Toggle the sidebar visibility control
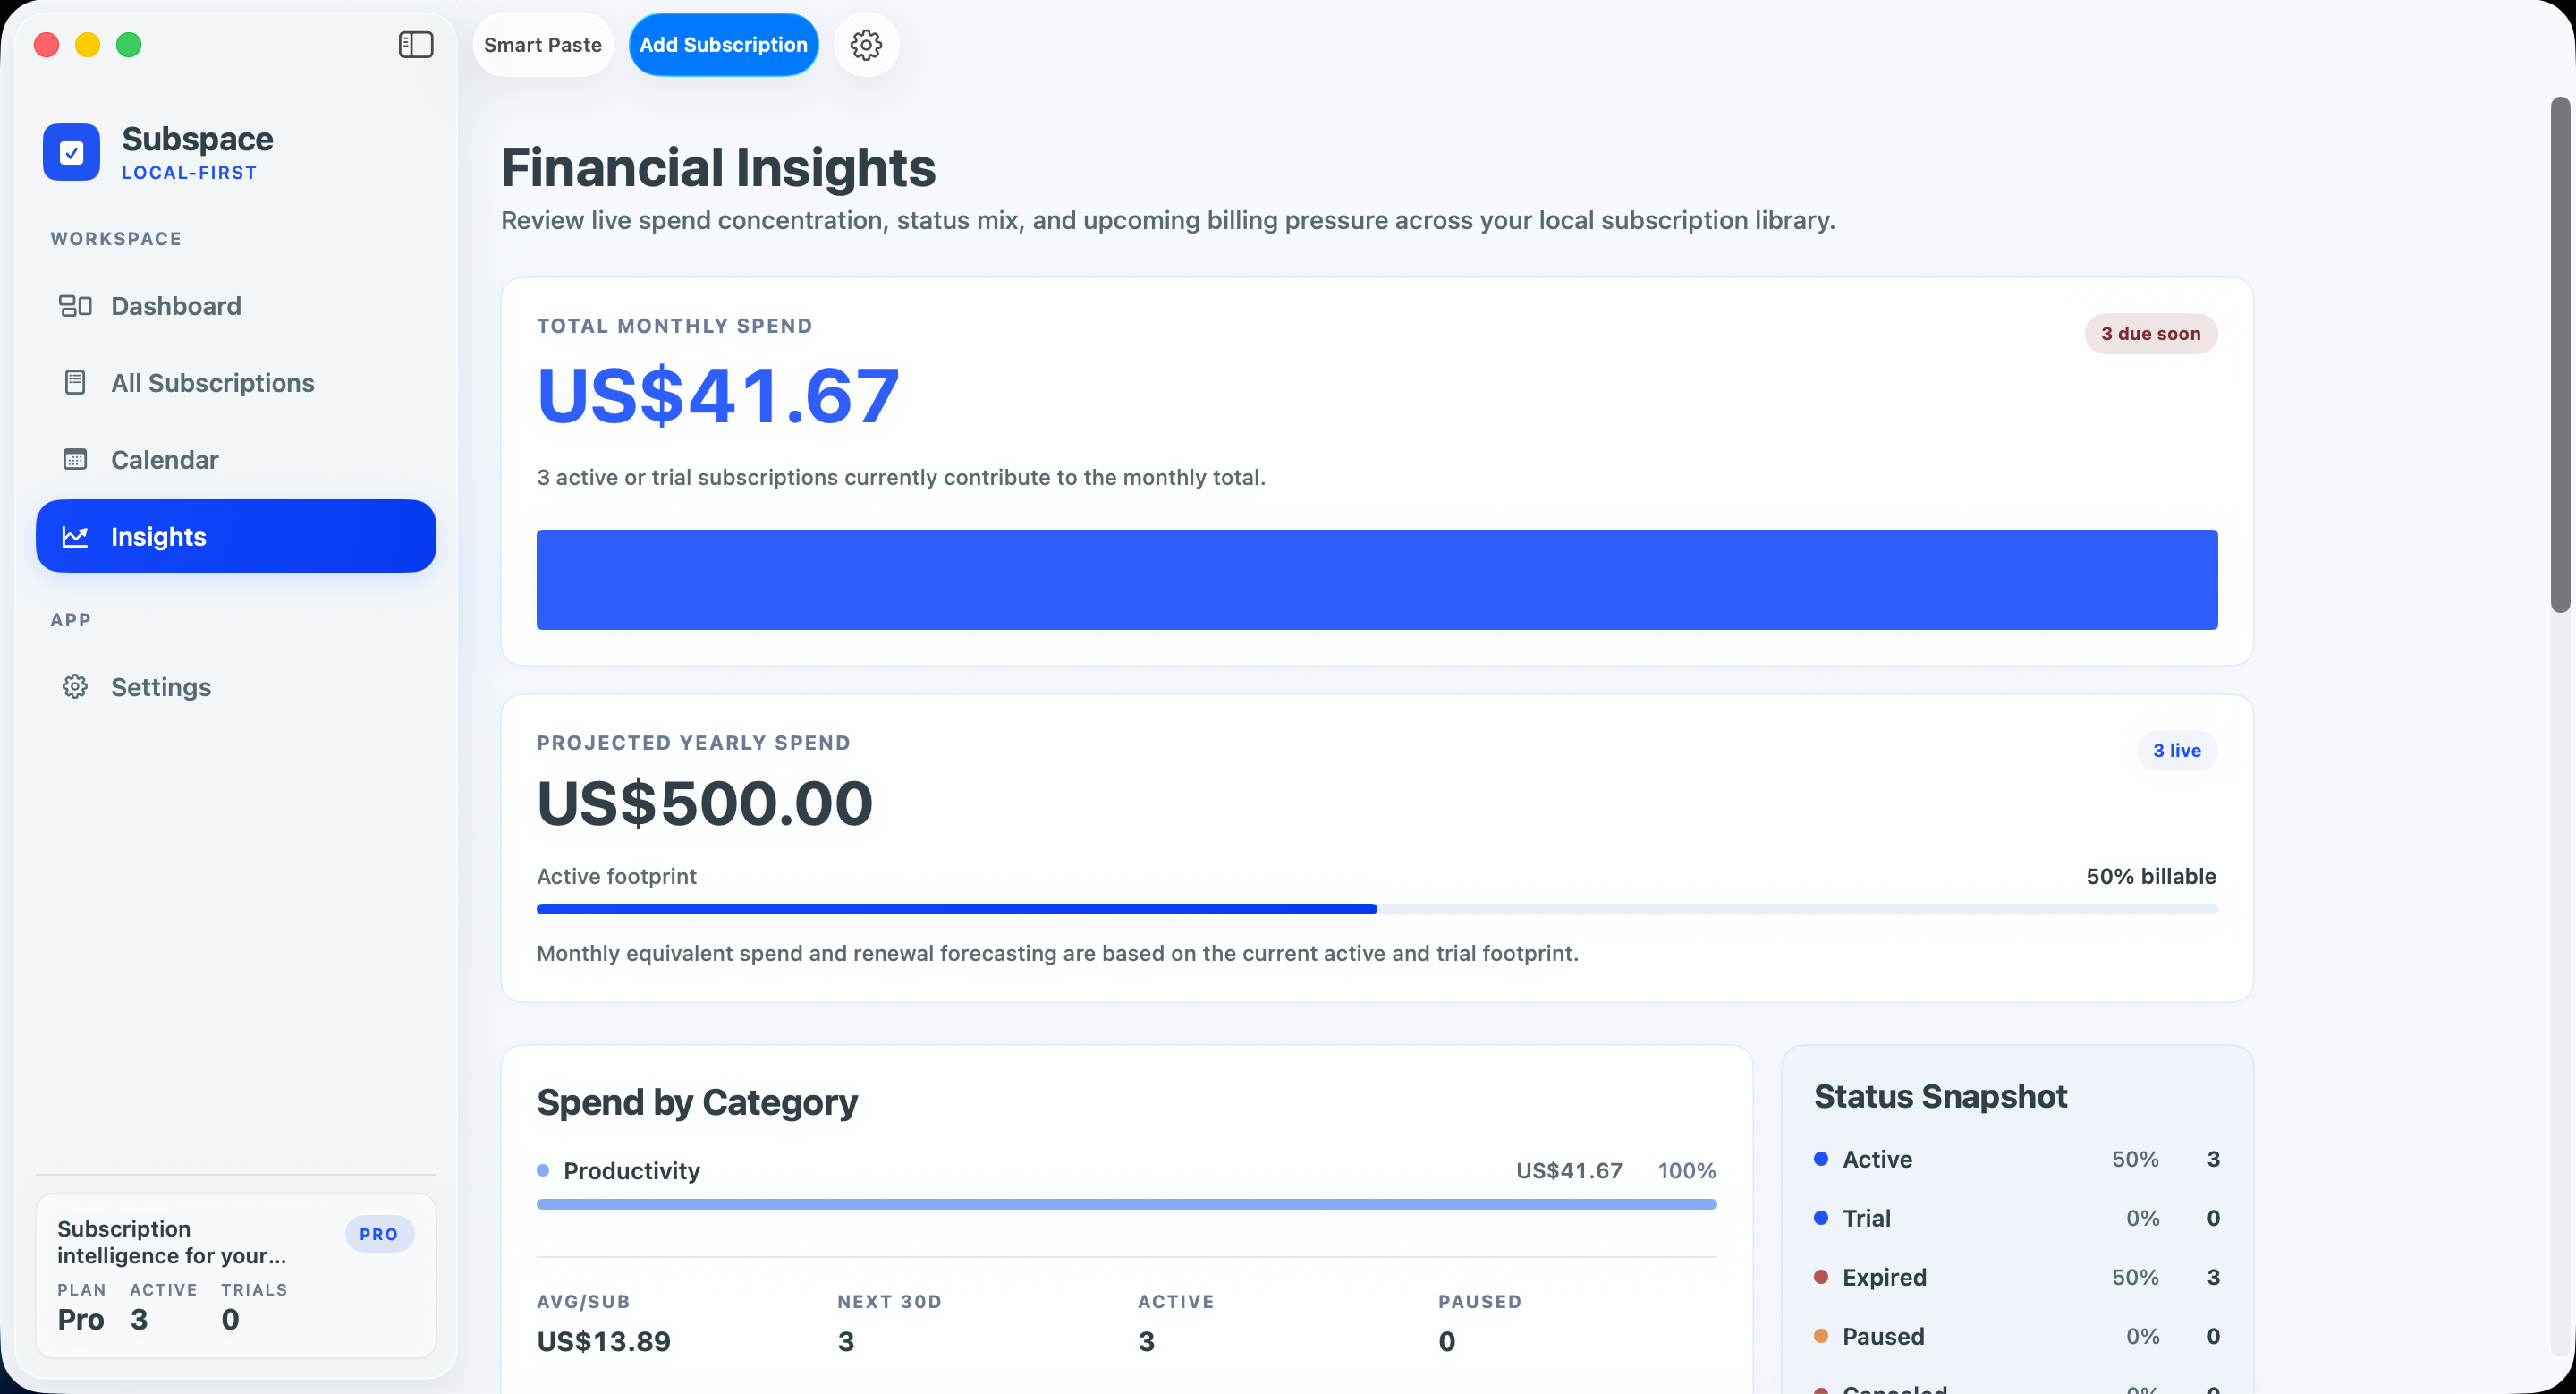The width and height of the screenshot is (2576, 1394). [415, 44]
